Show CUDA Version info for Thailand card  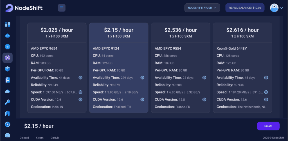(142, 99)
